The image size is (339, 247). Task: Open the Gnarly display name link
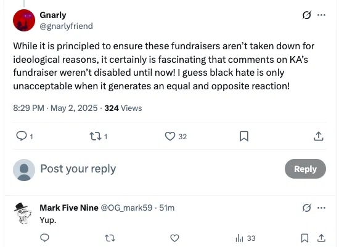pyautogui.click(x=53, y=15)
